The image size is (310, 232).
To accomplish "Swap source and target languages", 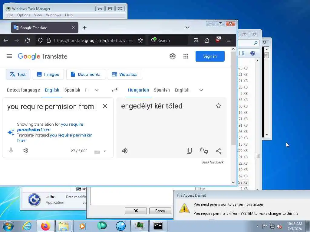I will (115, 90).
